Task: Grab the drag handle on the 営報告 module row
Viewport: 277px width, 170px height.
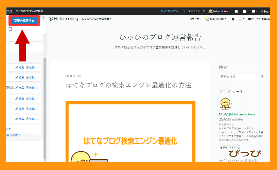Action: coord(38,88)
